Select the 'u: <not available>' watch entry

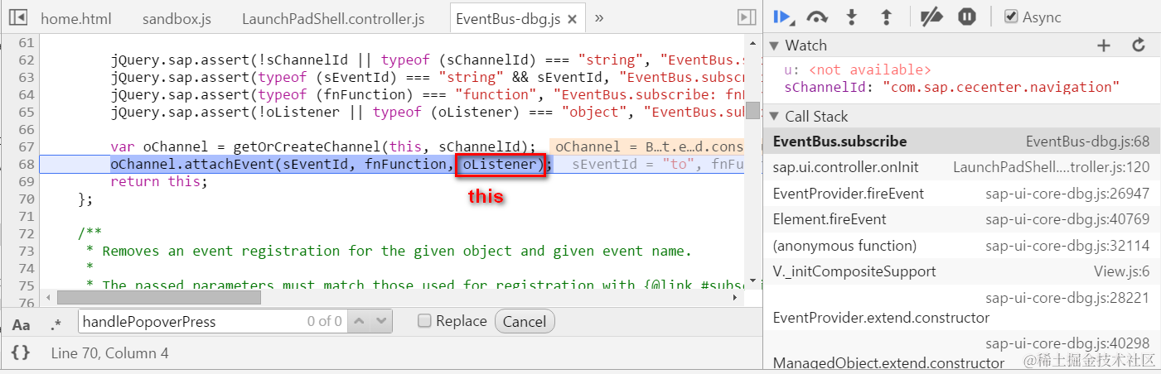click(x=858, y=70)
